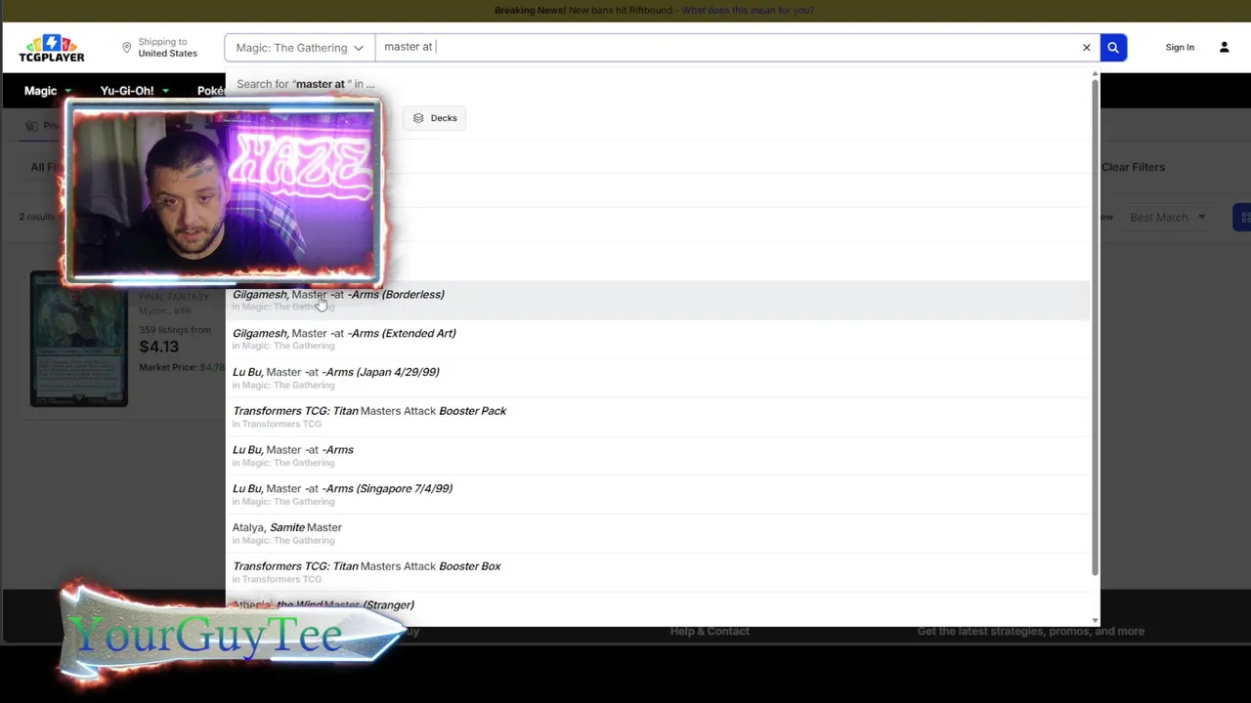Select Lu Bu, Master-at-Arms (Singapore 7/4/99) suggestion

(658, 494)
